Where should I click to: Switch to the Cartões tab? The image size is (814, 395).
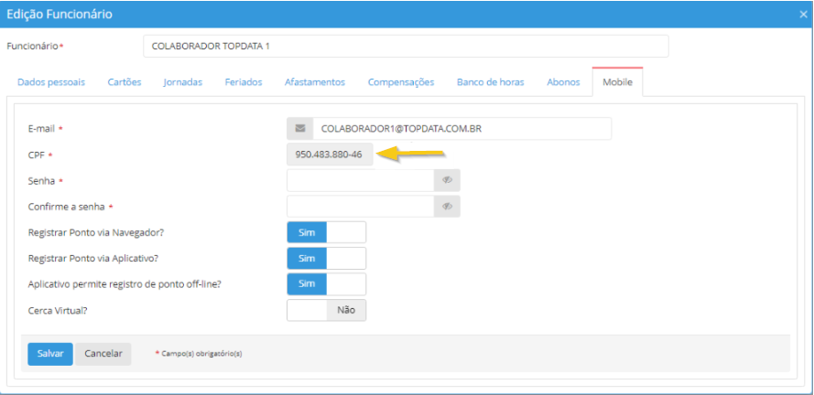125,82
